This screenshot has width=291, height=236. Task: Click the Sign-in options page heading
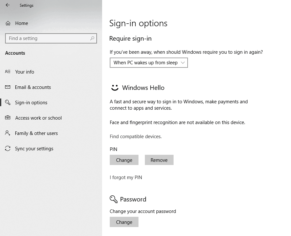[x=138, y=23]
